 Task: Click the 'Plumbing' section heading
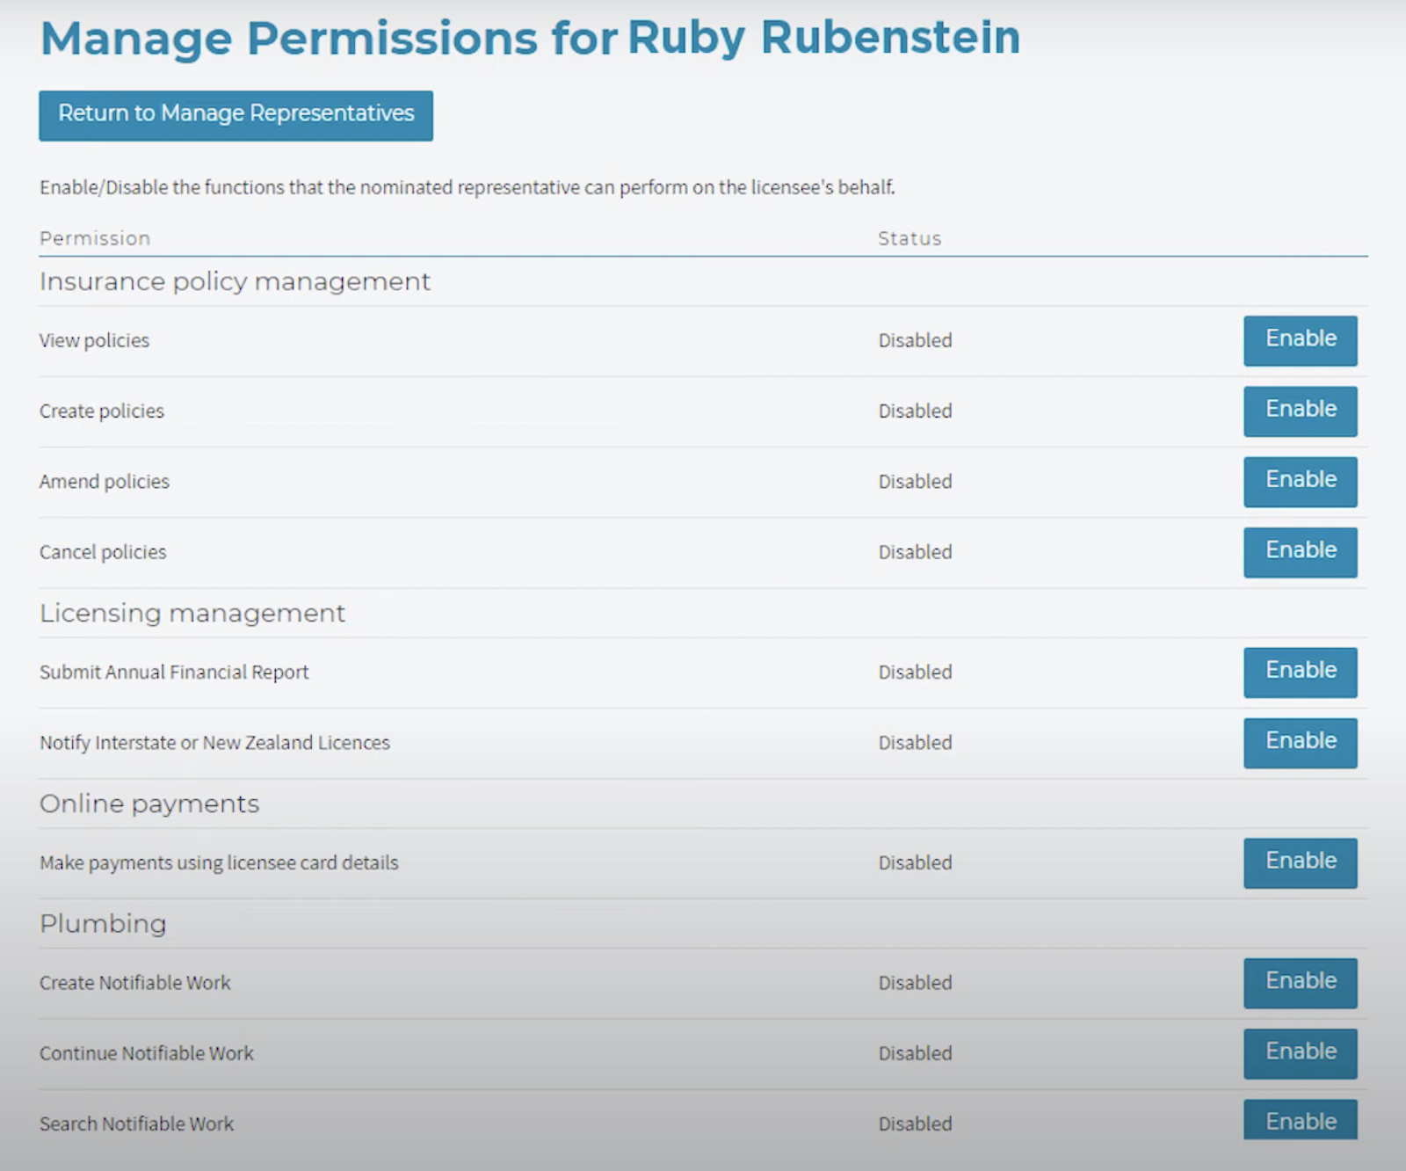103,924
